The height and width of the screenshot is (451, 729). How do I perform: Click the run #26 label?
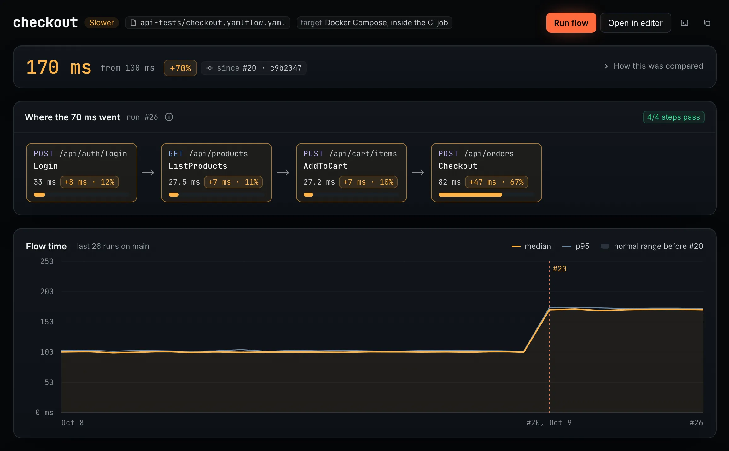(142, 117)
